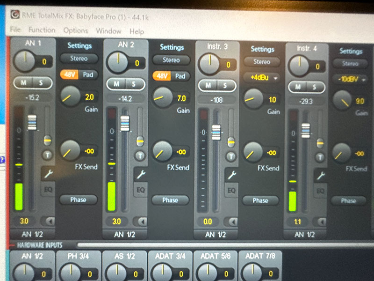374x281 pixels.
Task: Mute channel Instr. 3
Action: click(x=208, y=86)
